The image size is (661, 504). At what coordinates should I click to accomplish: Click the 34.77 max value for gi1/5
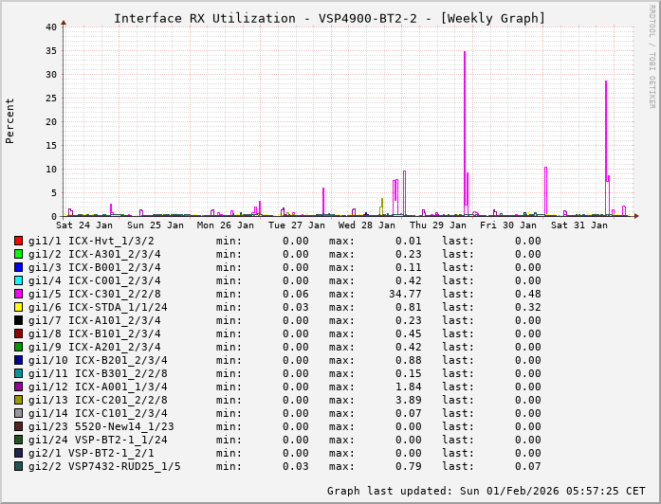[377, 294]
